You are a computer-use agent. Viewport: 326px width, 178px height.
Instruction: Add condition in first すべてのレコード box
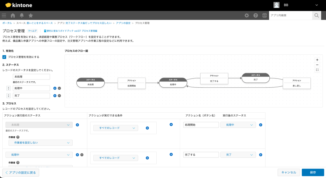pos(147,128)
